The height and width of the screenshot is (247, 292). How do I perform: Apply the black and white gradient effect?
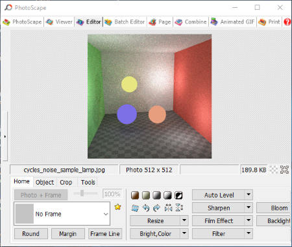[x=167, y=195]
